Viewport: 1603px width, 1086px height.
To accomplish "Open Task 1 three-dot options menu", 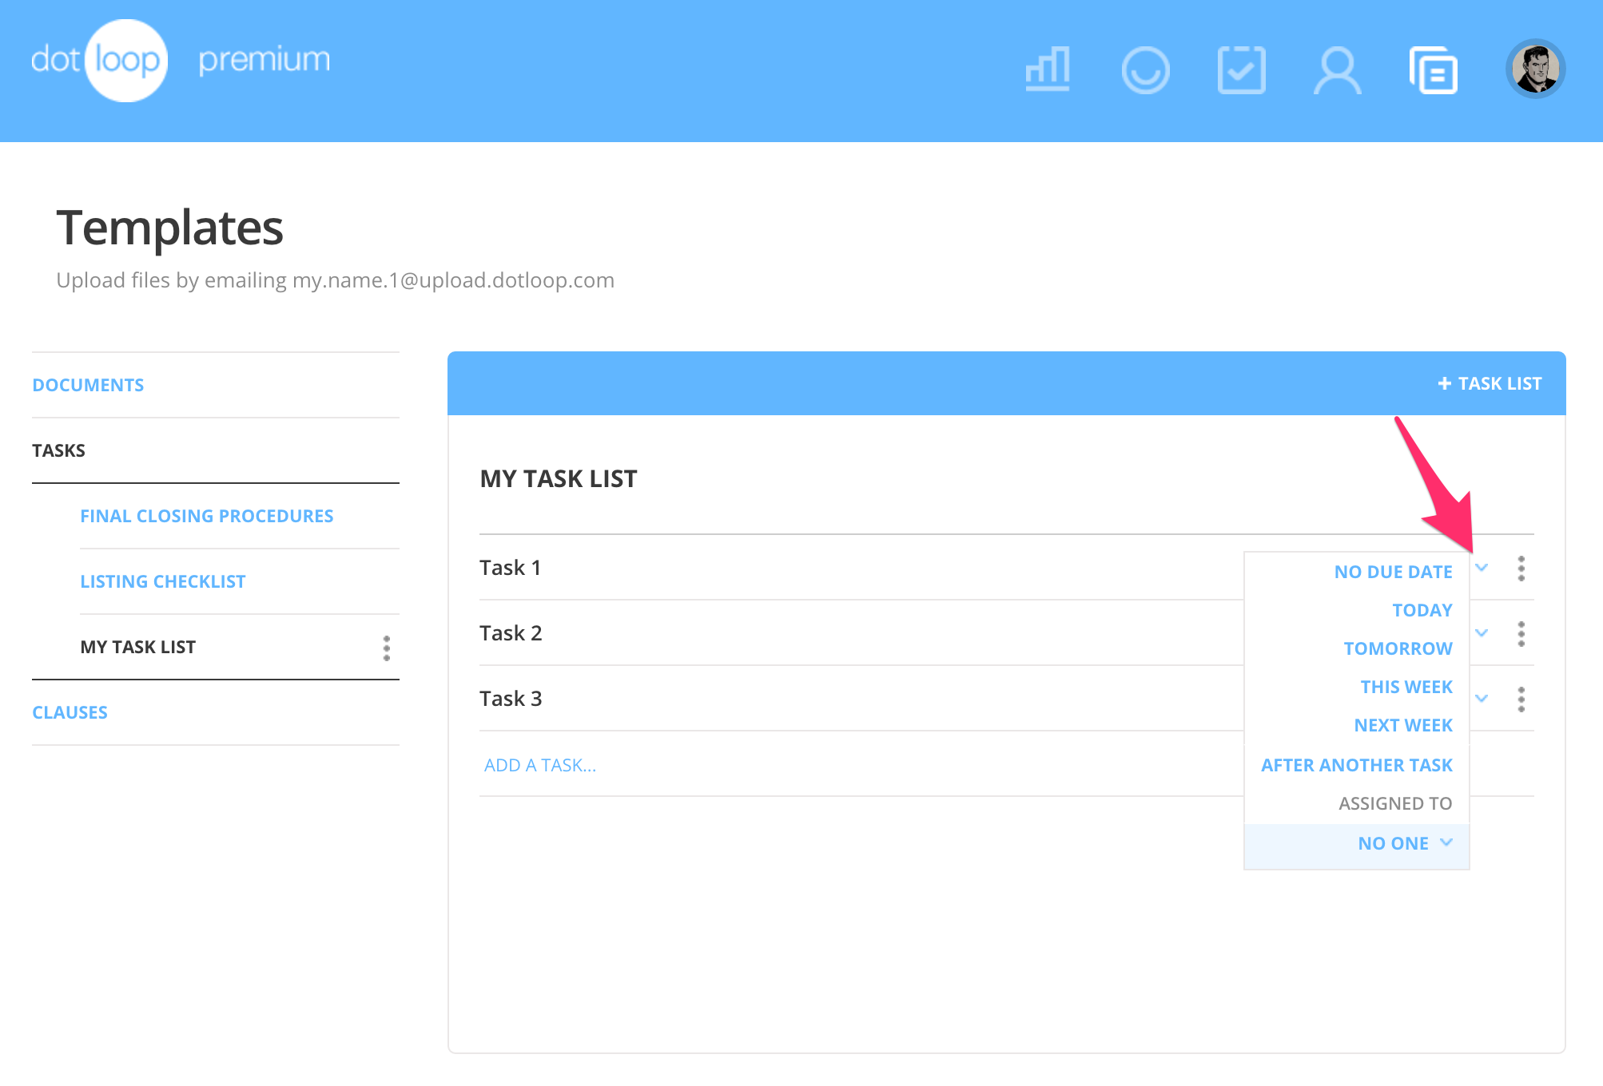I will point(1521,569).
